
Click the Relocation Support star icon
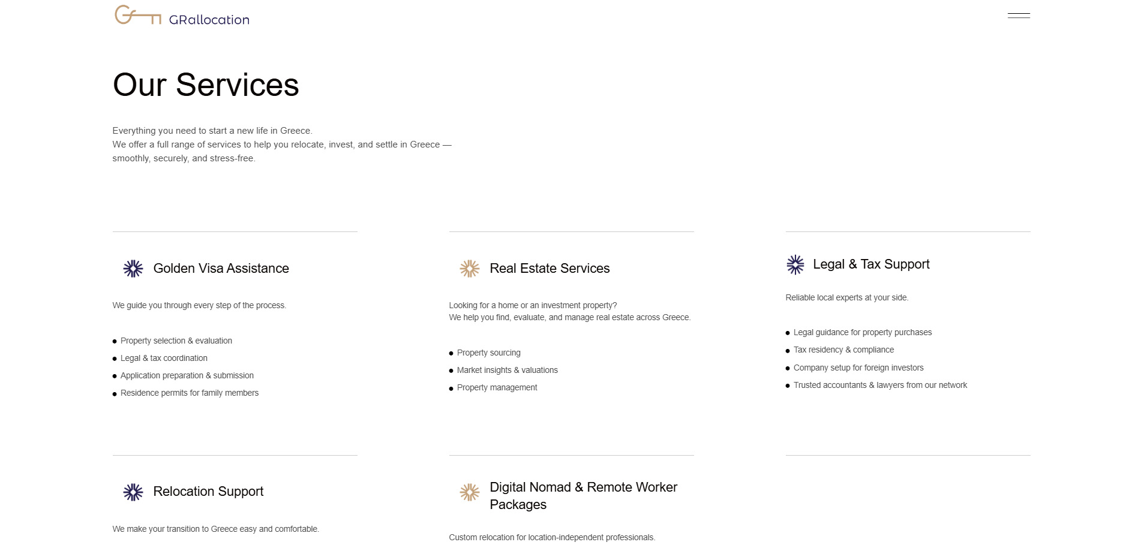pos(133,492)
